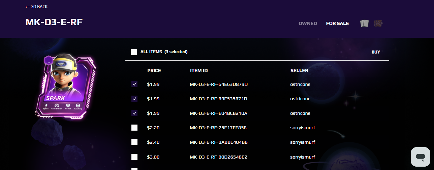Click item ID MK-D3-E-RF-25E17FE858

218,128
